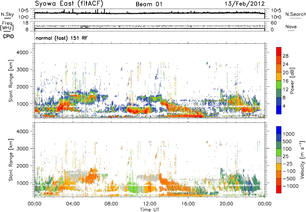306x212 pixels.
Task: Click the '4' value on the power scale
Action: [284, 106]
